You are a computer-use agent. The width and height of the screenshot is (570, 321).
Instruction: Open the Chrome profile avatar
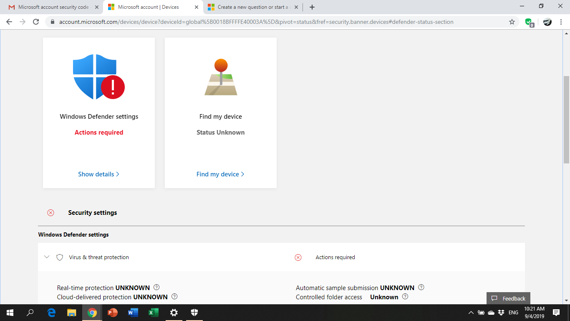(x=547, y=22)
